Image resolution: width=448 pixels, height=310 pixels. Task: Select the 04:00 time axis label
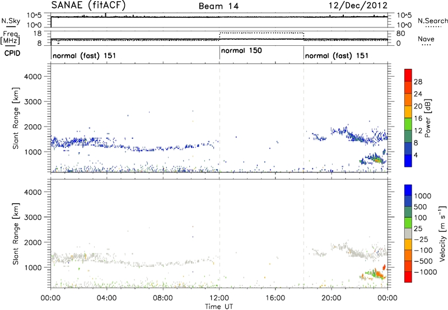(x=106, y=298)
